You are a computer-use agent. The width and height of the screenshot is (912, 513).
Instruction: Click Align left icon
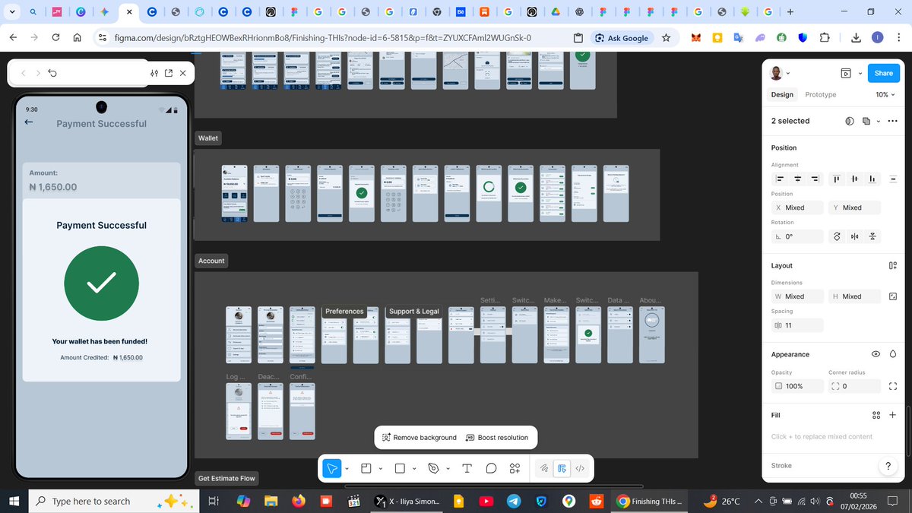(x=780, y=179)
